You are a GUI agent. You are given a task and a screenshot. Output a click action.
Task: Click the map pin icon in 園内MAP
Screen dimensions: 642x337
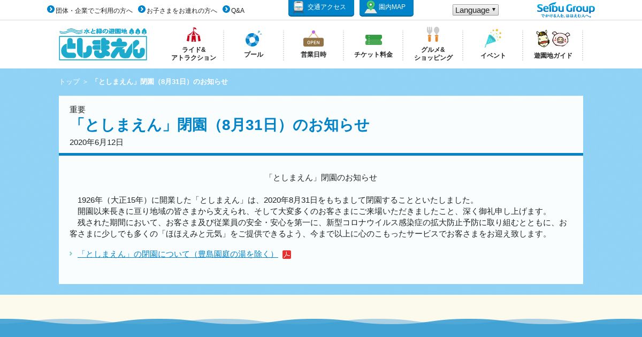370,7
